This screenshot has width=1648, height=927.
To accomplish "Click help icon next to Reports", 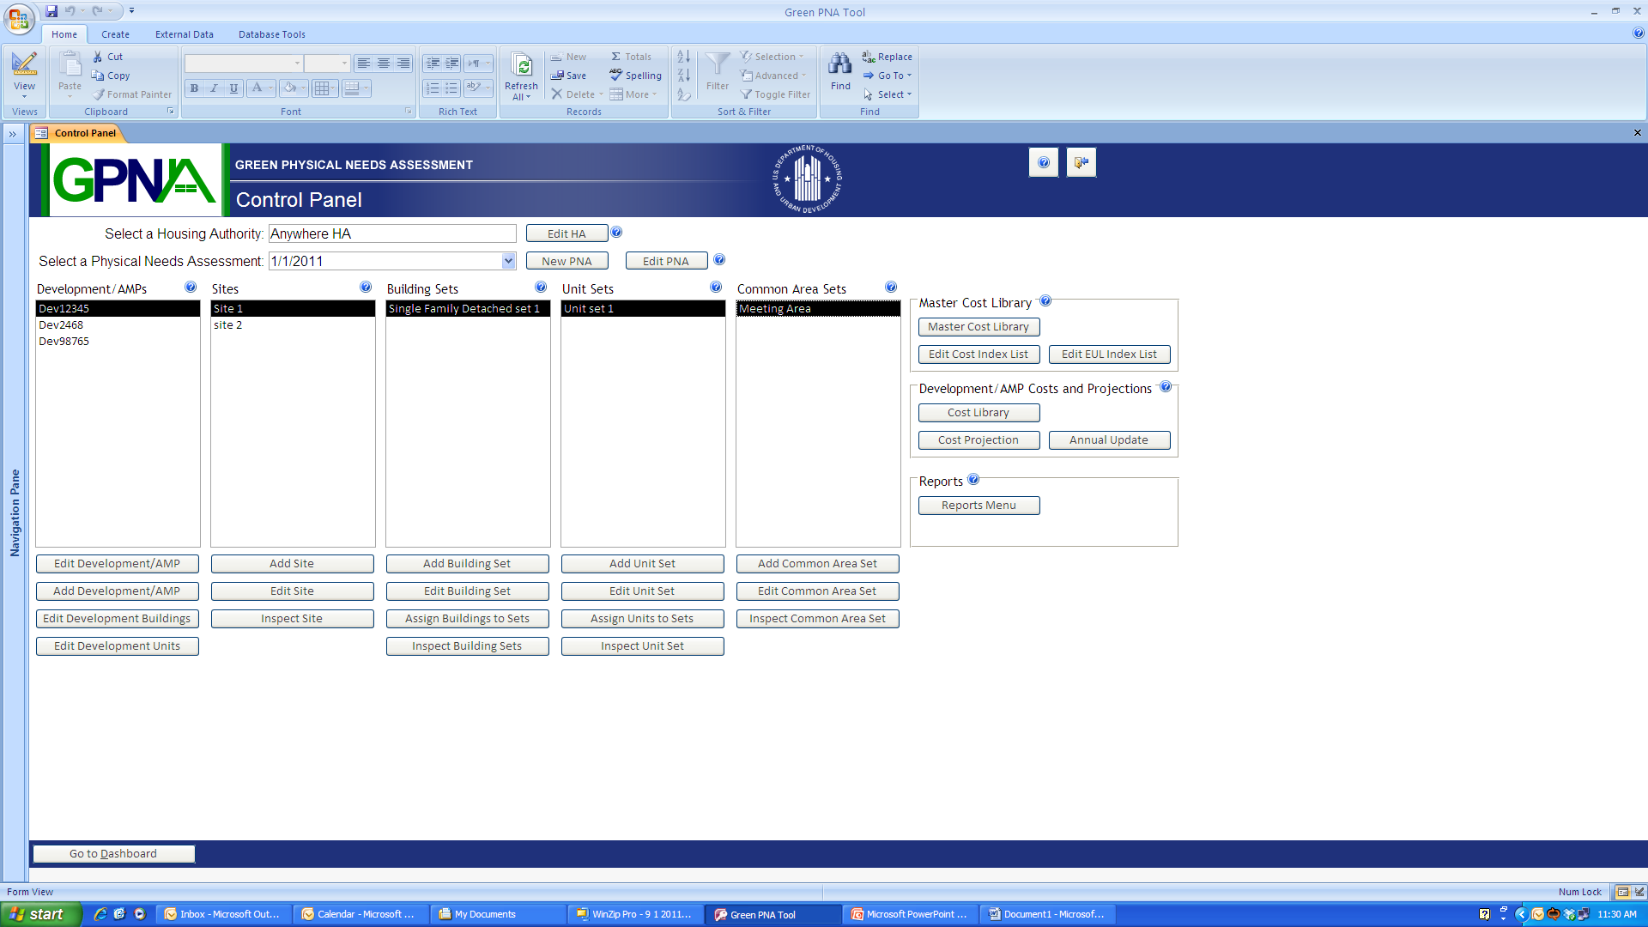I will point(973,480).
